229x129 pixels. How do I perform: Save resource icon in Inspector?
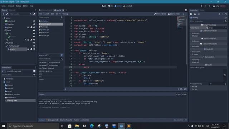[x=199, y=14]
